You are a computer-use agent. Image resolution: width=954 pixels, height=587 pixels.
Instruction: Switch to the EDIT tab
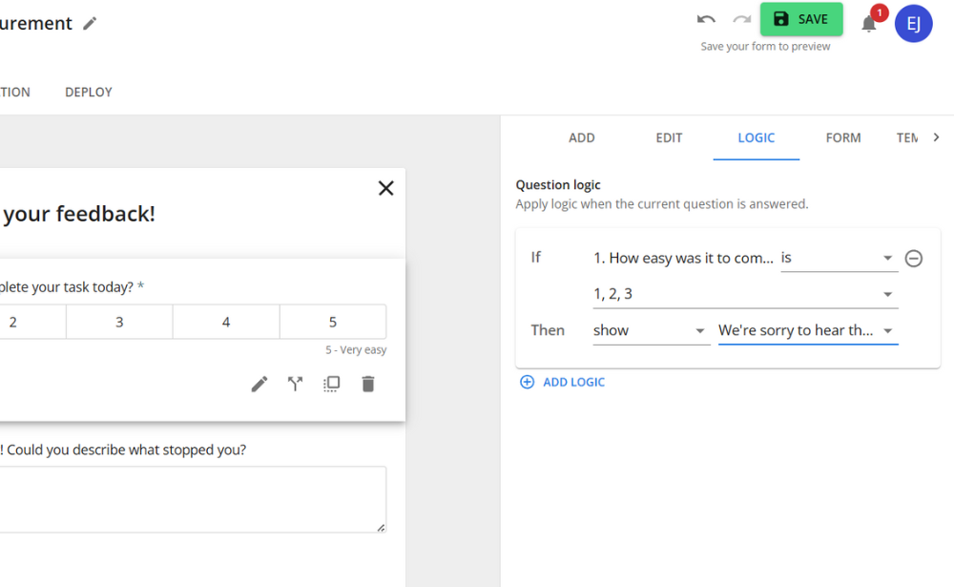click(669, 137)
